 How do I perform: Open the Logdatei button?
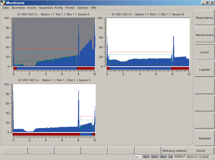coord(204,69)
